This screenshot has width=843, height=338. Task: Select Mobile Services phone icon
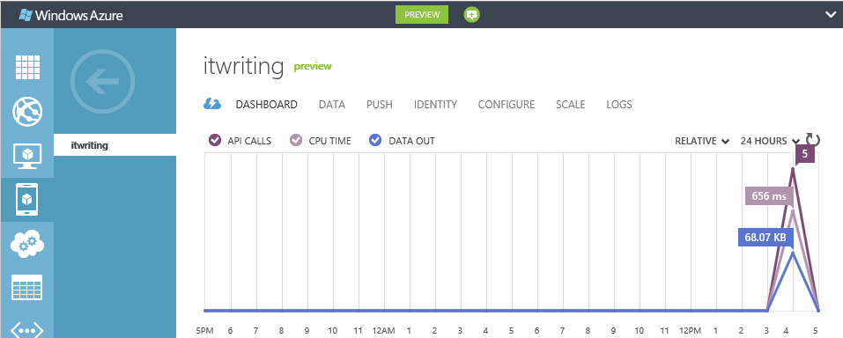27,200
